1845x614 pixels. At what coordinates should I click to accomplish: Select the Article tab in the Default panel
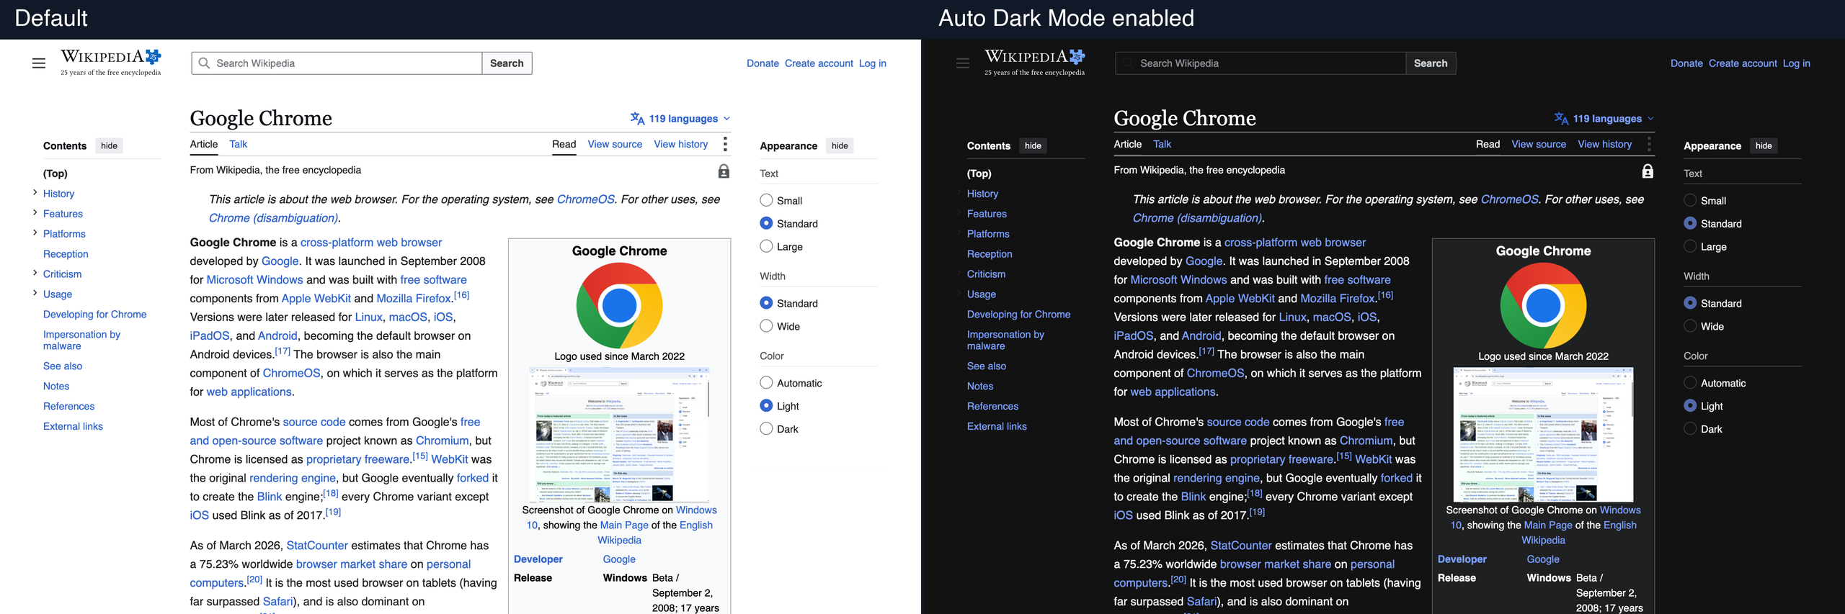click(x=204, y=144)
